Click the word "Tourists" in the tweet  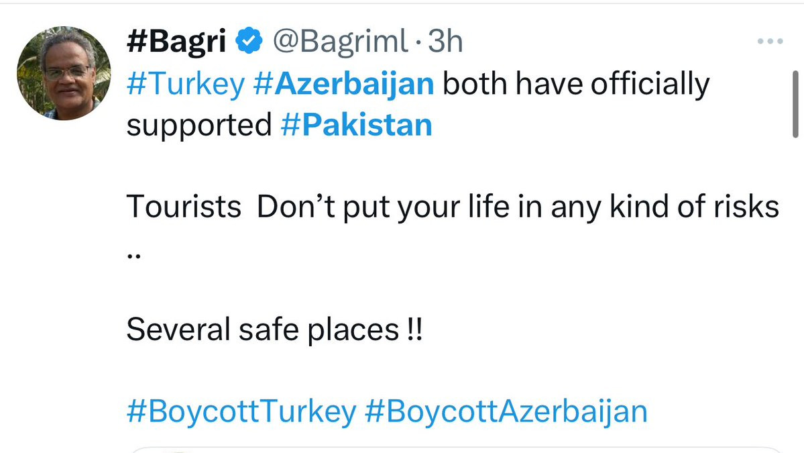pyautogui.click(x=184, y=207)
